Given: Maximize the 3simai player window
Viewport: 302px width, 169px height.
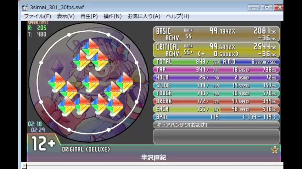Looking at the screenshot, I should [x=266, y=8].
